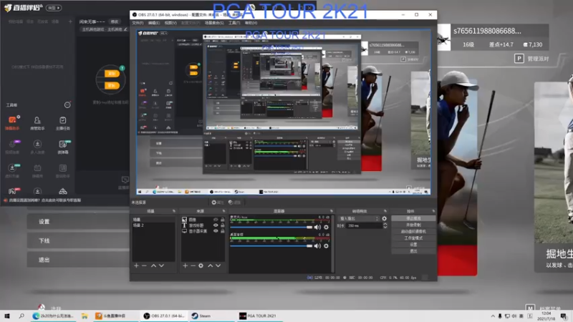The image size is (573, 322).
Task: Adjust the desktop audio volume slider
Action: [x=271, y=246]
